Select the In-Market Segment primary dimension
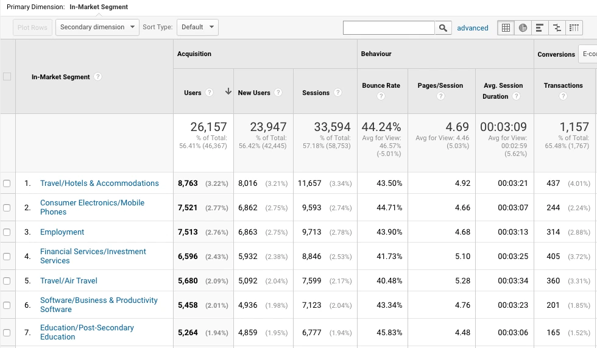This screenshot has height=348, width=597. 99,7
